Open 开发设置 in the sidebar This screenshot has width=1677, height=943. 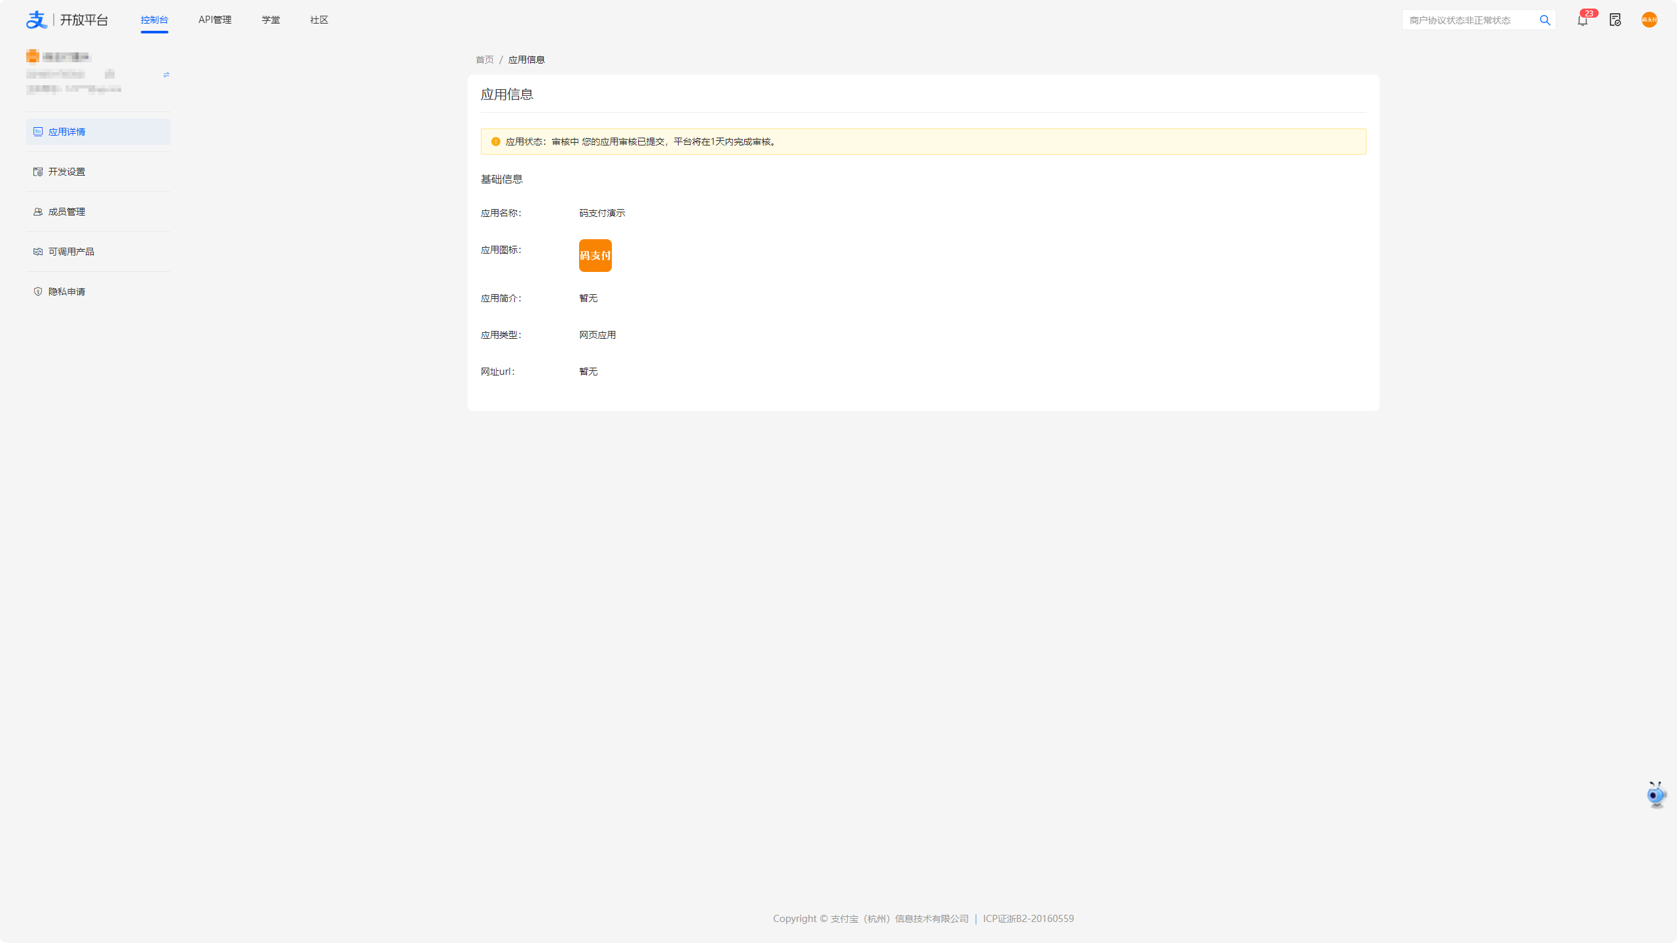pyautogui.click(x=67, y=172)
